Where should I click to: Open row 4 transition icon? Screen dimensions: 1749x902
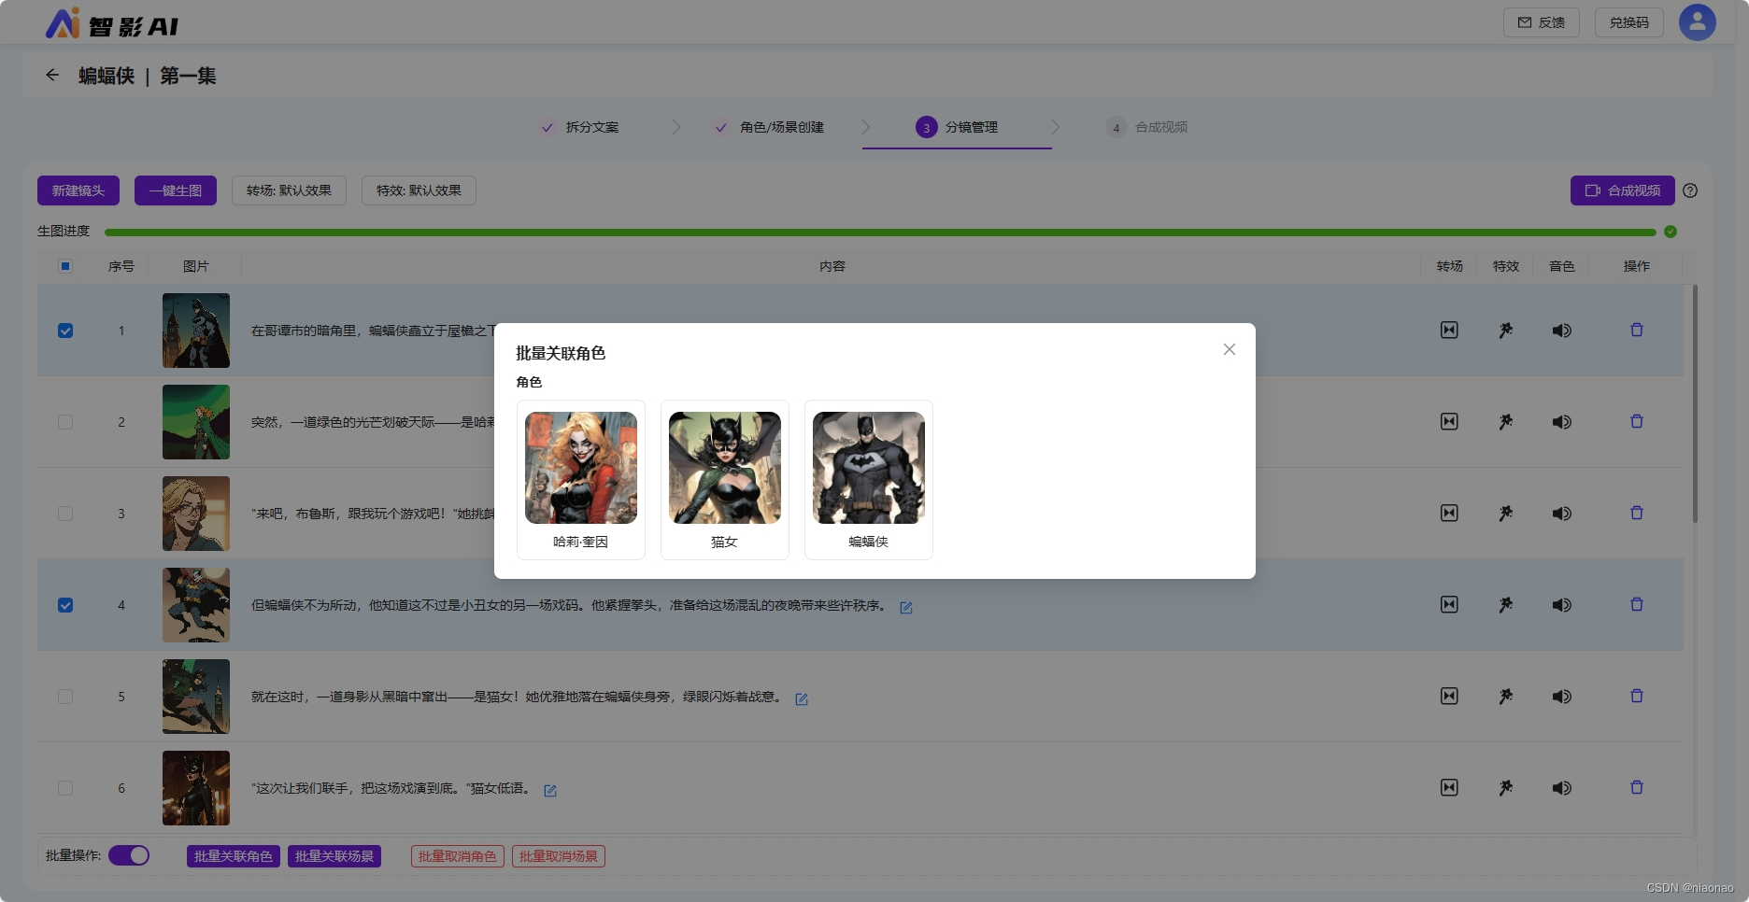tap(1449, 604)
